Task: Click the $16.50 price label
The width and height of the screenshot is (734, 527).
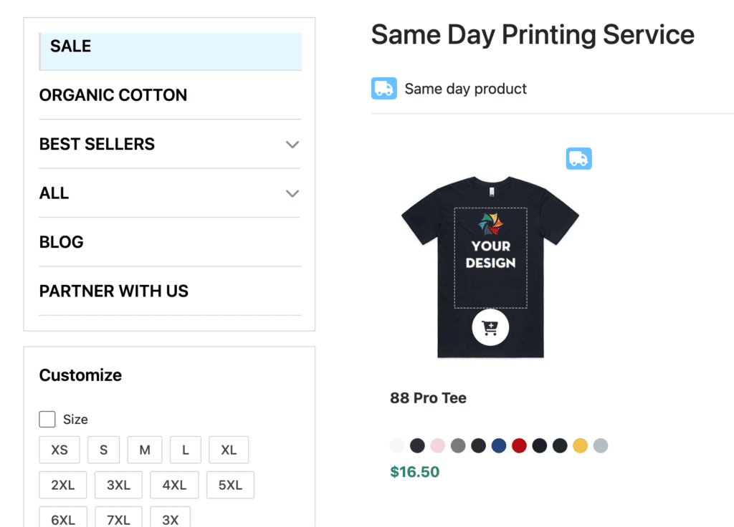Action: [414, 472]
